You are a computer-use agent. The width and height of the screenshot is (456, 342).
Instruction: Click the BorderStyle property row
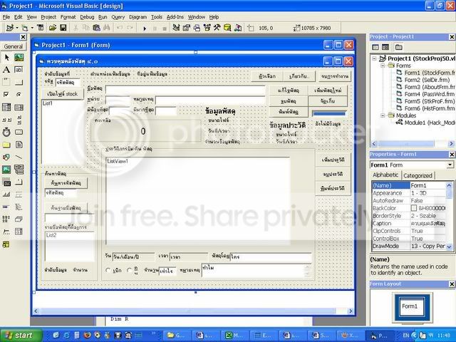(x=408, y=216)
